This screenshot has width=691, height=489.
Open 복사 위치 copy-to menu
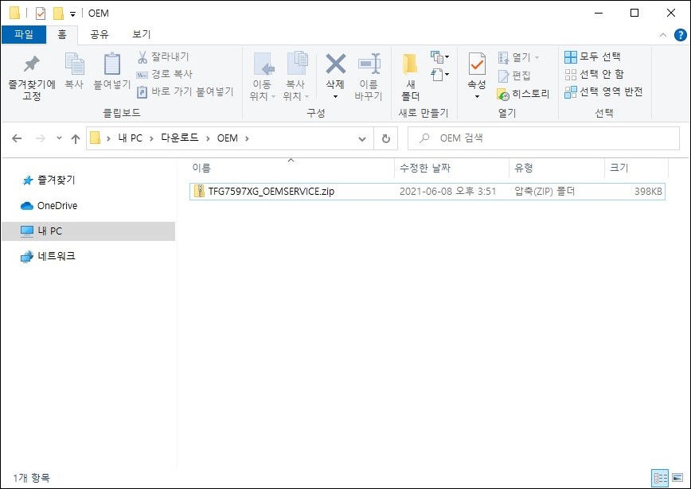click(x=296, y=76)
